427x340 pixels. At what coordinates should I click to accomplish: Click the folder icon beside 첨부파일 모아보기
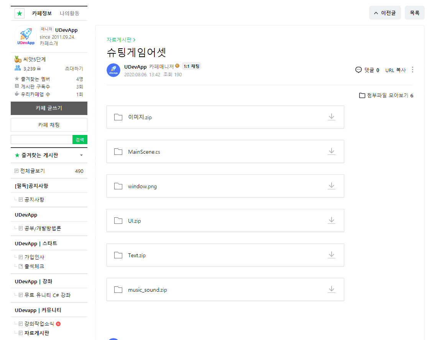362,95
